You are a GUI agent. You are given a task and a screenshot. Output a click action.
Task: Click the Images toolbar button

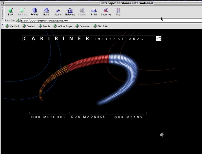82,12
